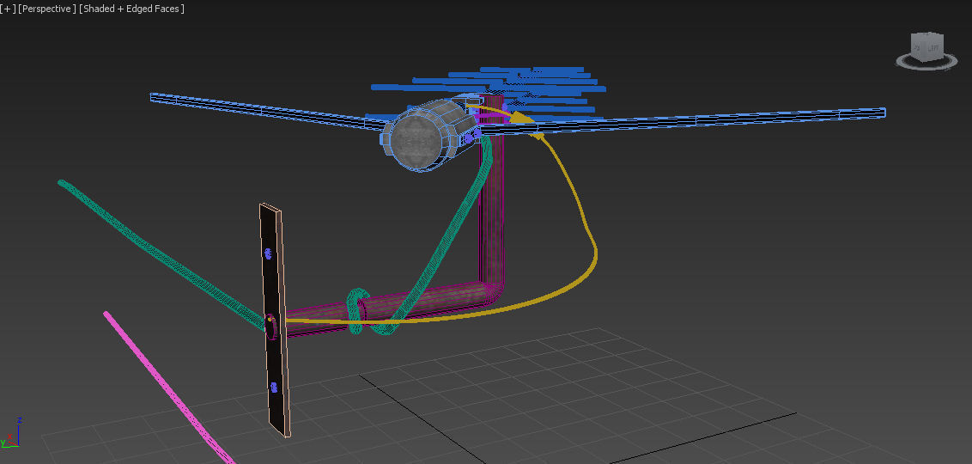Click the XYZ axis tripod gizmo
972x464 pixels.
(10, 433)
